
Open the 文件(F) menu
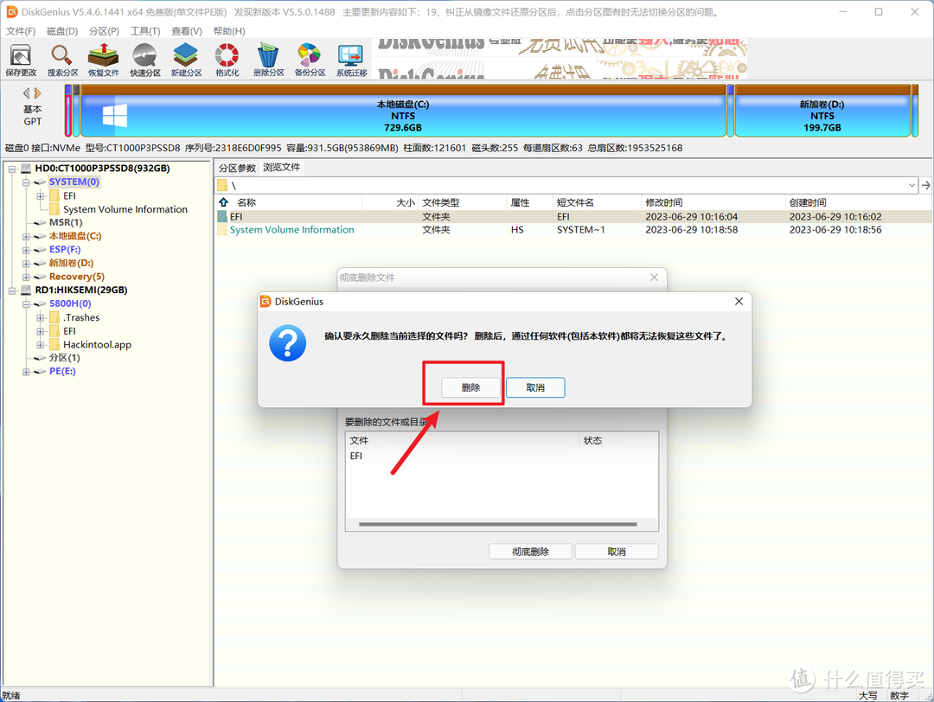(x=21, y=31)
